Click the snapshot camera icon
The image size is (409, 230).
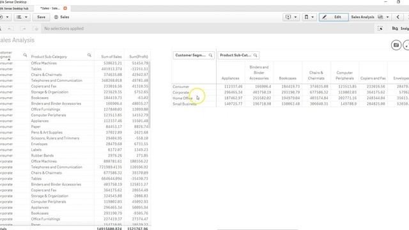(396, 45)
